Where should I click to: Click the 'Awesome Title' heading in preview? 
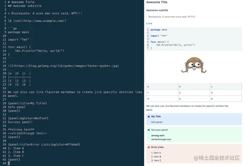[157, 2]
